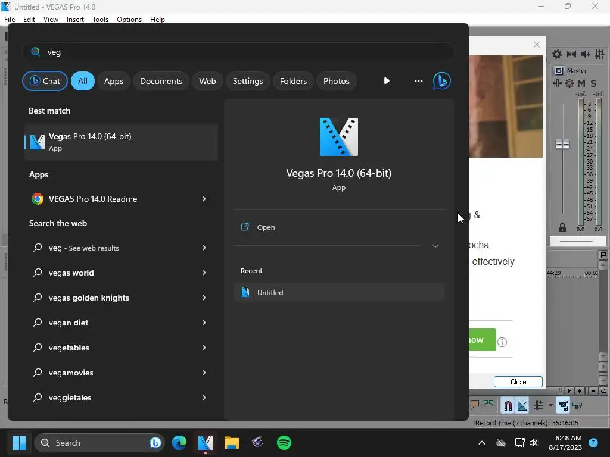
Task: Open the Insert menu
Action: [x=75, y=20]
